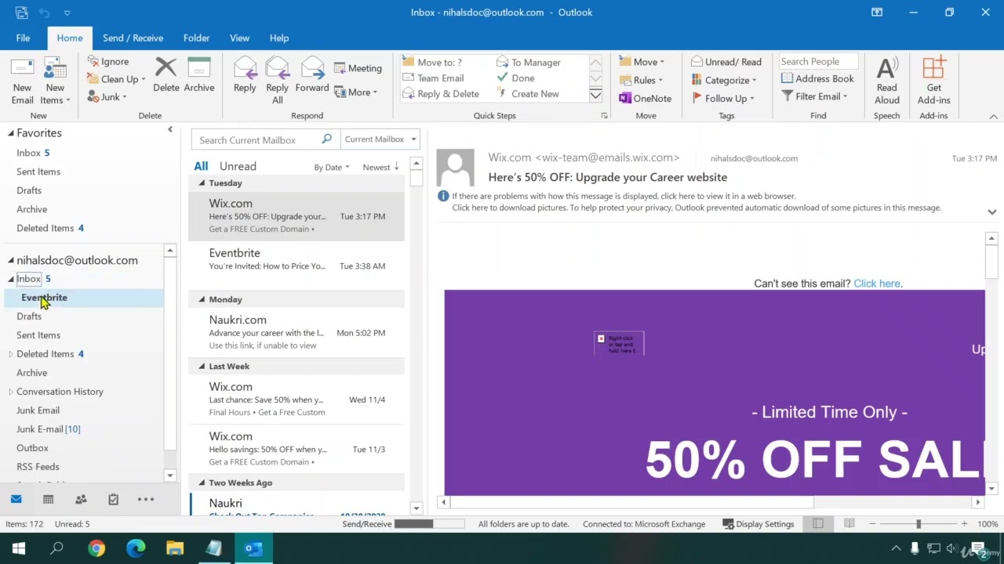This screenshot has height=564, width=1004.
Task: Open the By Date sort dropdown
Action: pyautogui.click(x=331, y=168)
